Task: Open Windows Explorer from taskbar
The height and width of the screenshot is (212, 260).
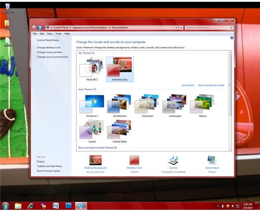Action: (x=18, y=206)
